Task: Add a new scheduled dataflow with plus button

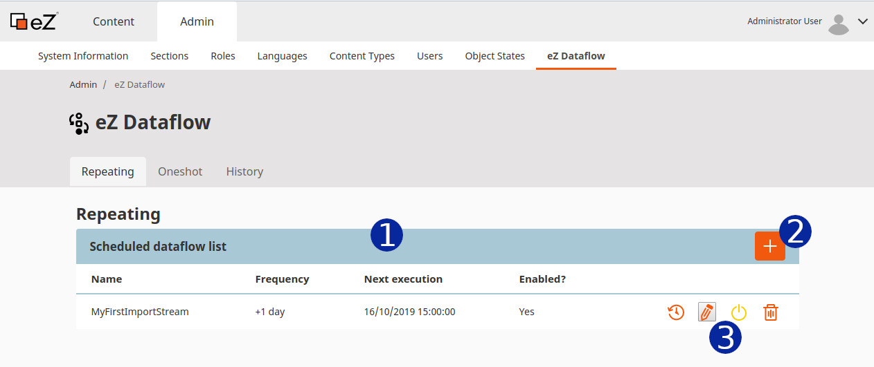Action: tap(770, 247)
